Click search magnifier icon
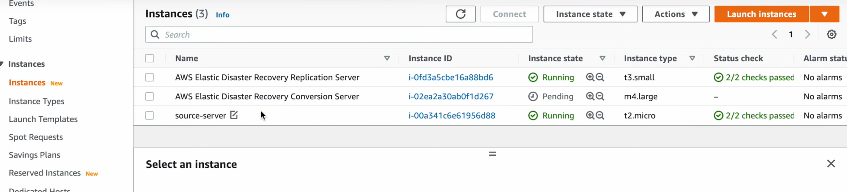847x192 pixels. tap(155, 34)
